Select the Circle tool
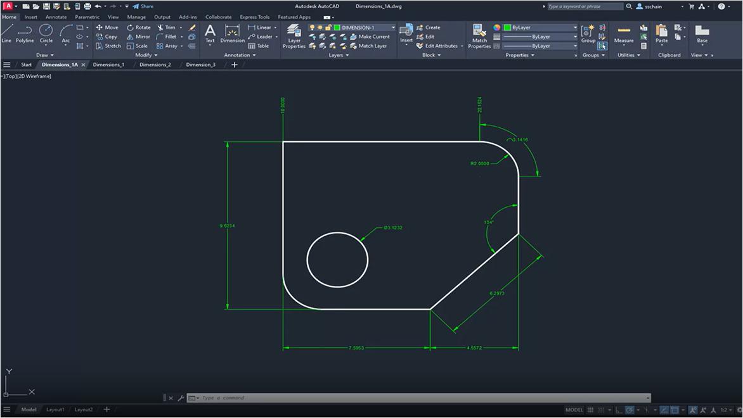 click(x=46, y=36)
